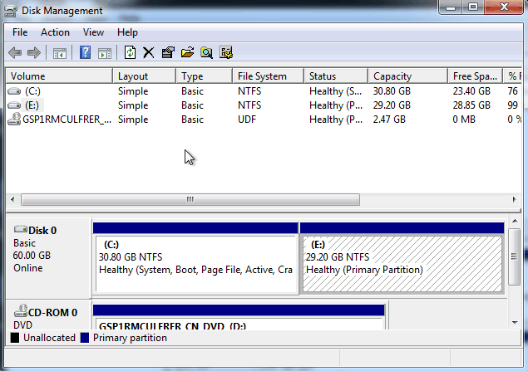Click the blue Primary partition legend swatch
Viewport: 528px width, 371px height.
pos(85,338)
